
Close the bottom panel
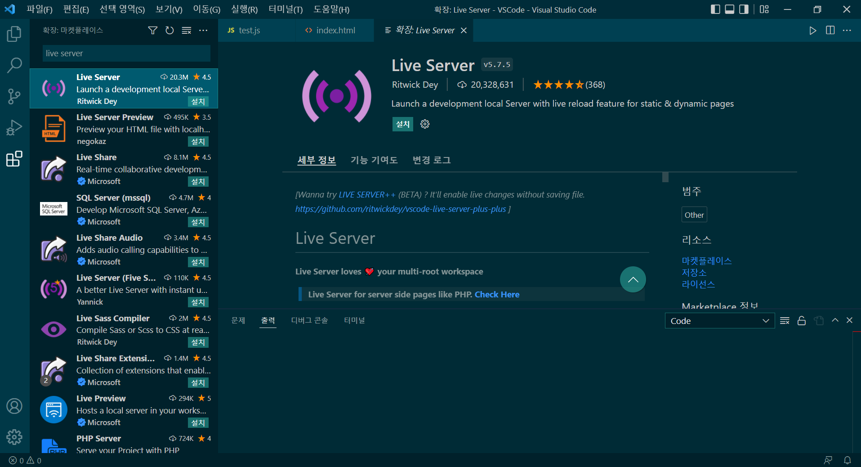click(x=849, y=320)
